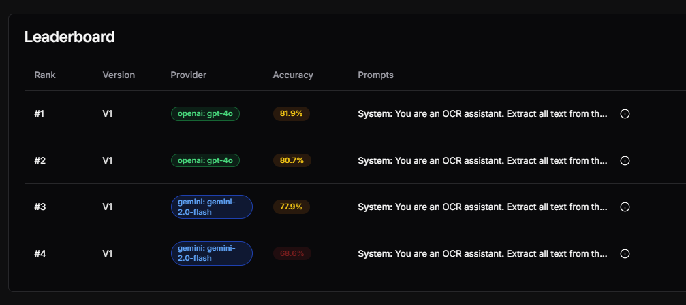Image resolution: width=686 pixels, height=305 pixels.
Task: Click the Prompts column header
Action: [x=375, y=75]
